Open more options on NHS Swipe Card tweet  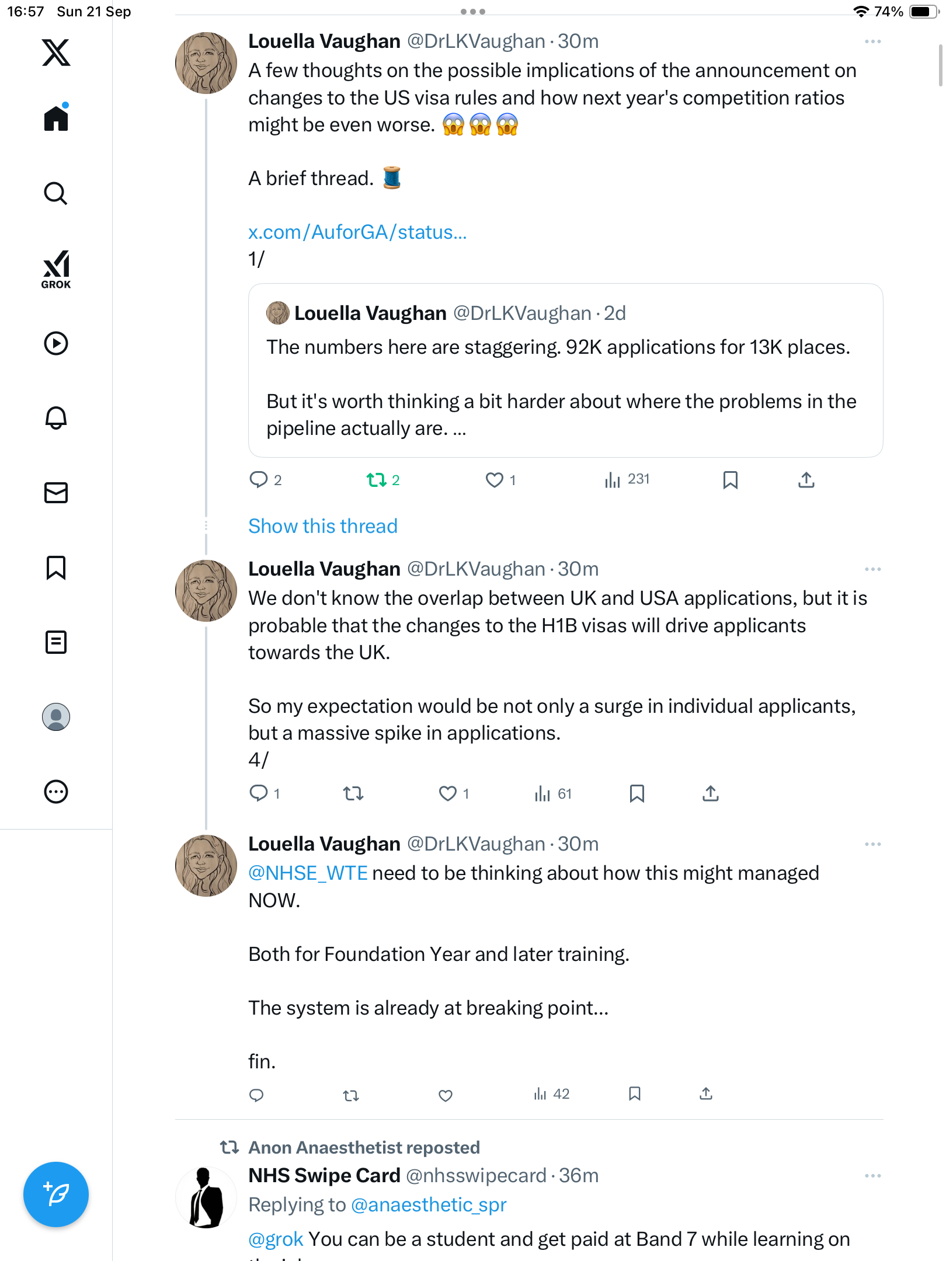point(872,1176)
